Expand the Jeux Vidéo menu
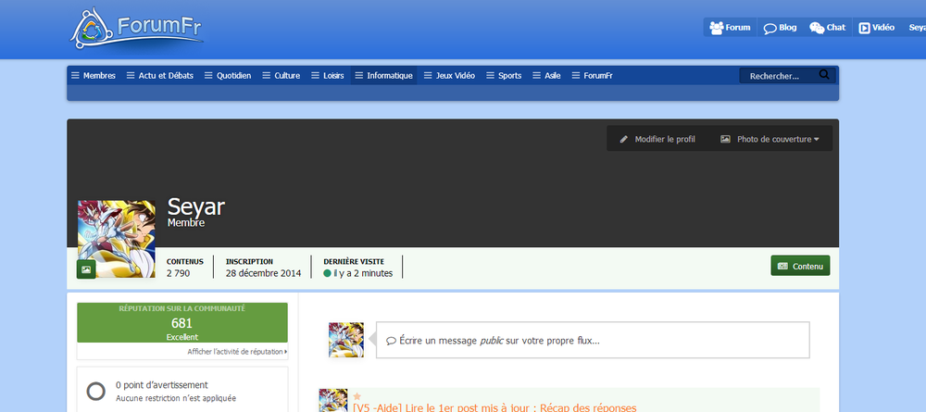Image resolution: width=926 pixels, height=412 pixels. click(448, 76)
